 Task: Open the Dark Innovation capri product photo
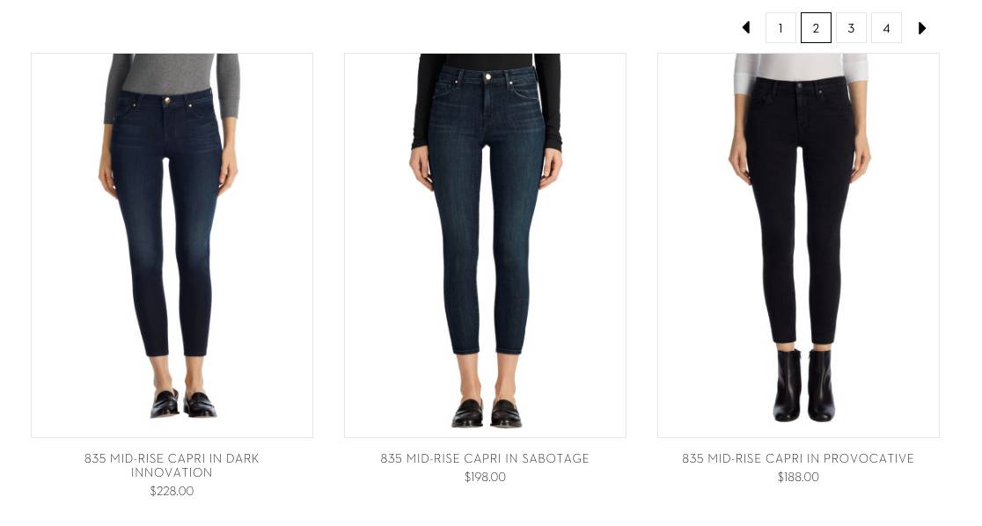(x=172, y=245)
